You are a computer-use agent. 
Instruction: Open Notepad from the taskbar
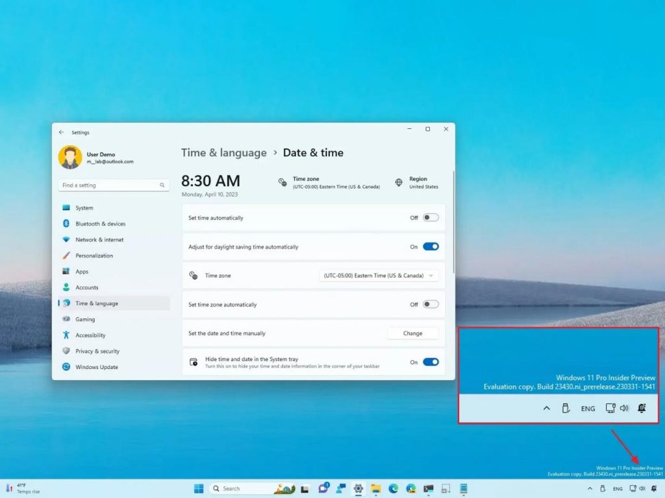coord(464,489)
